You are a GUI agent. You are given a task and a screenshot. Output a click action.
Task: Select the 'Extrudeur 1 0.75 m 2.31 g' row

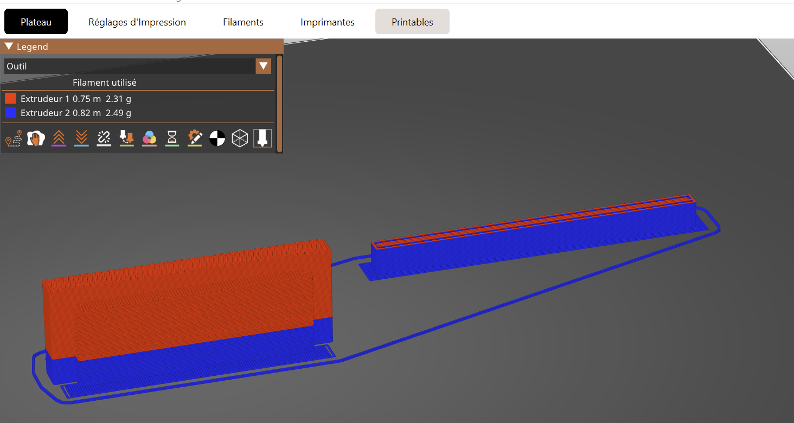[76, 99]
